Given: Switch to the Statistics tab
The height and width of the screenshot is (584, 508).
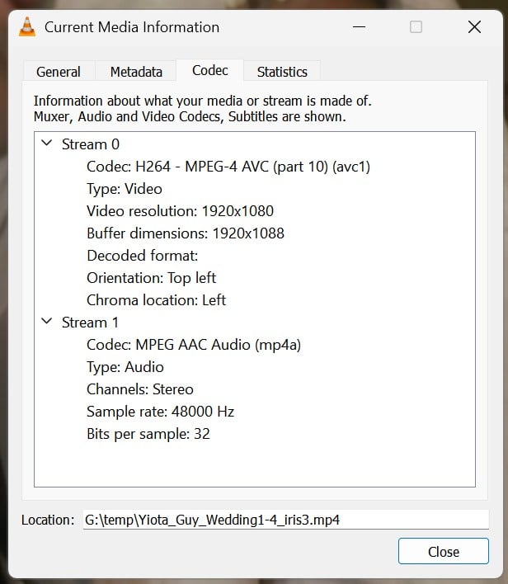Looking at the screenshot, I should point(282,72).
